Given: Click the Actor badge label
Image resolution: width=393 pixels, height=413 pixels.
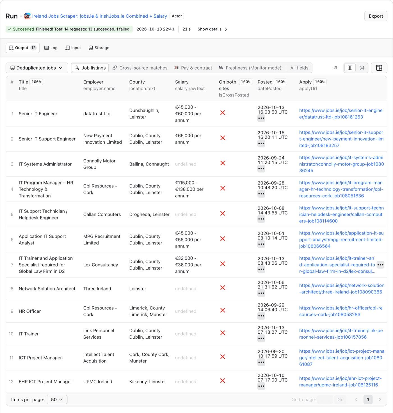Looking at the screenshot, I should click(x=177, y=16).
